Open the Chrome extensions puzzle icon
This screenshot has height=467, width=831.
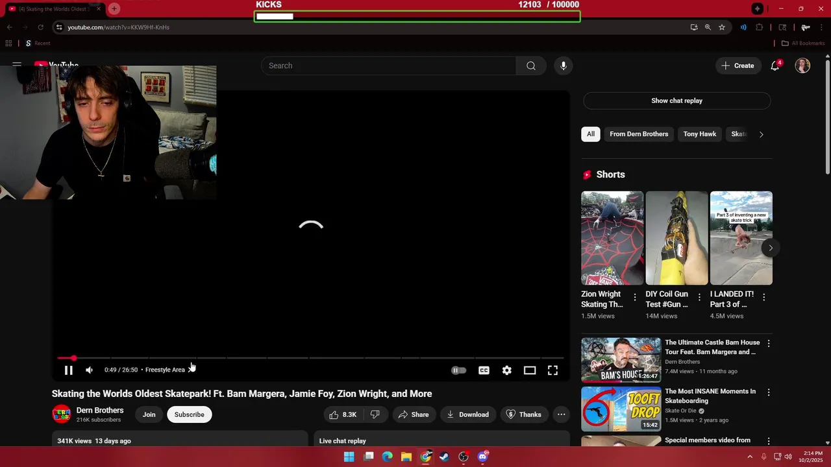(760, 27)
